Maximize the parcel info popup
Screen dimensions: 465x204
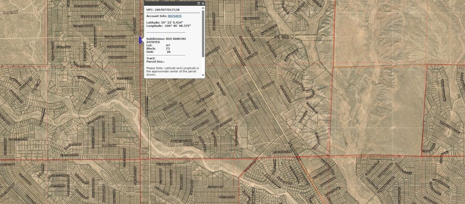tap(199, 4)
